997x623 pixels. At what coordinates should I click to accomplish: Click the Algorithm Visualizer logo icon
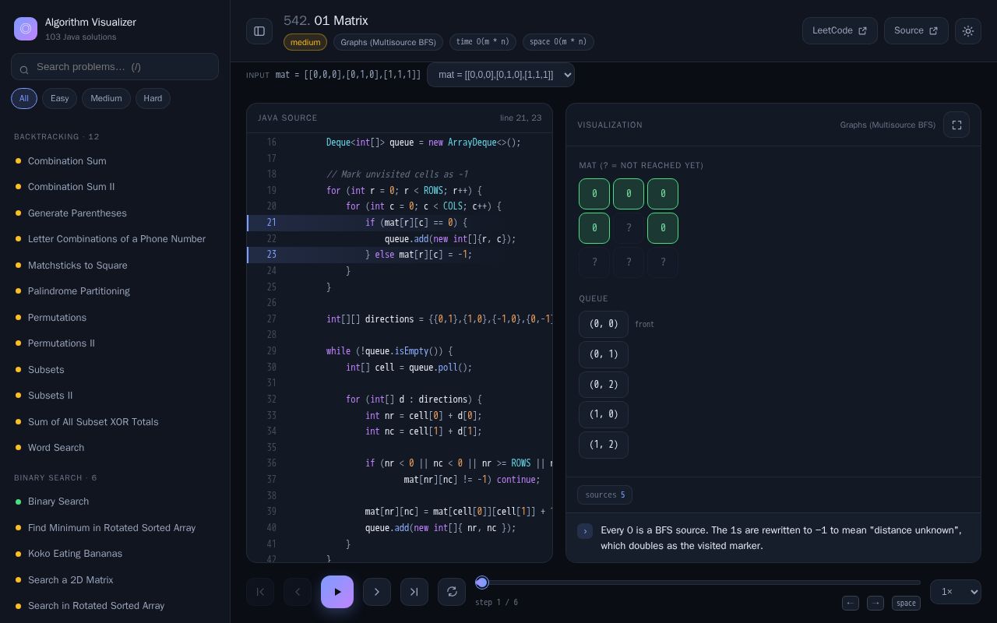coord(26,29)
